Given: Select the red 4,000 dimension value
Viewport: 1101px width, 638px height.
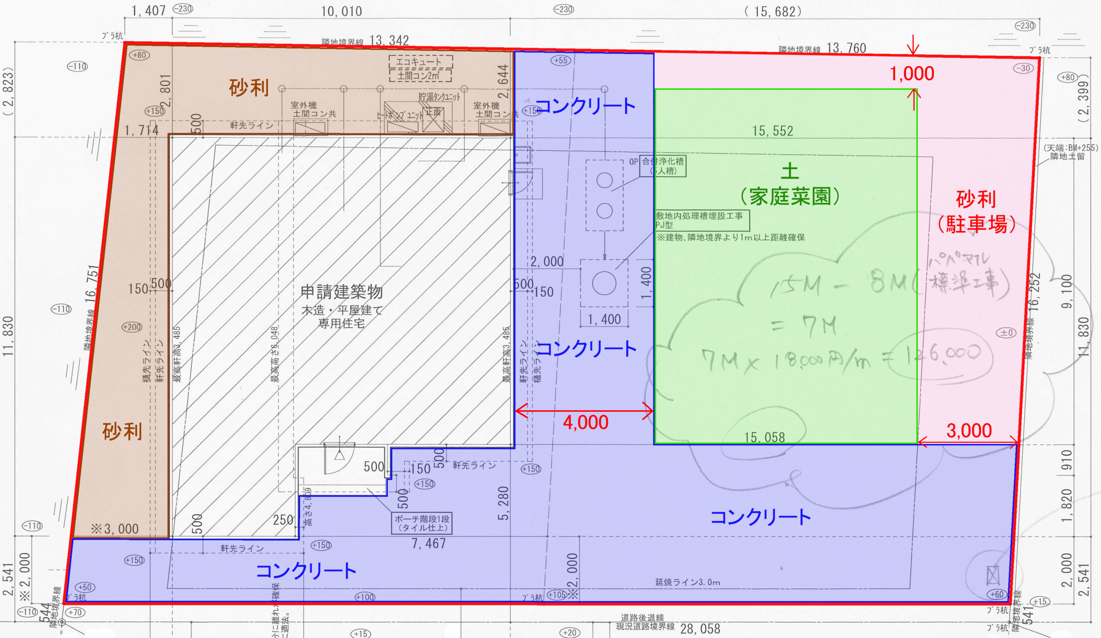Looking at the screenshot, I should [x=585, y=422].
